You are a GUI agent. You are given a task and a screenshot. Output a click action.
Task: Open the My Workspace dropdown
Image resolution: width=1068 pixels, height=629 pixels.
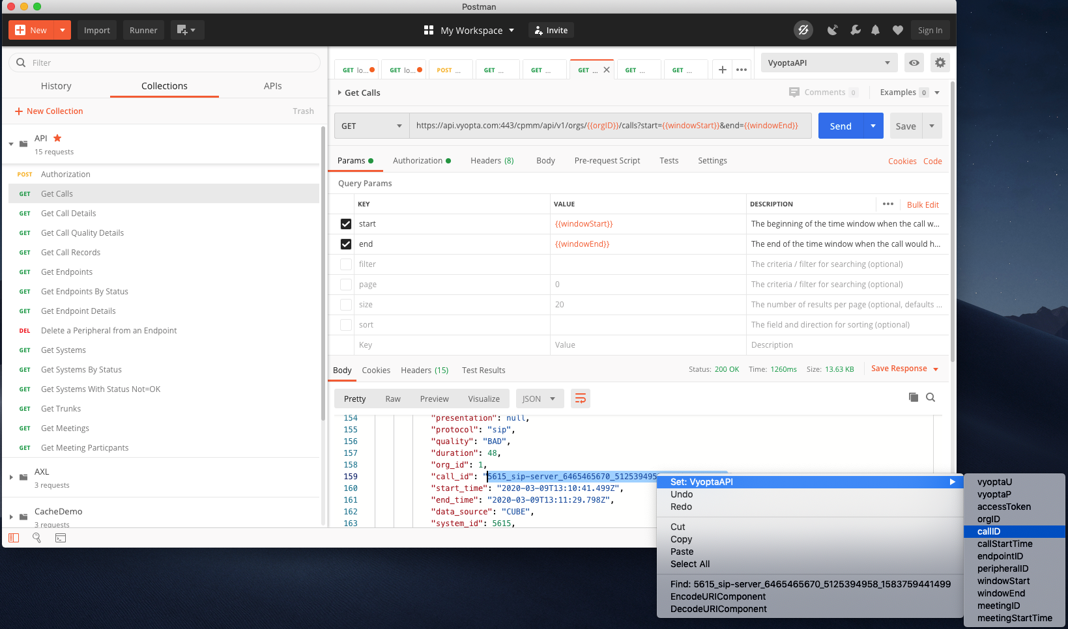(478, 30)
